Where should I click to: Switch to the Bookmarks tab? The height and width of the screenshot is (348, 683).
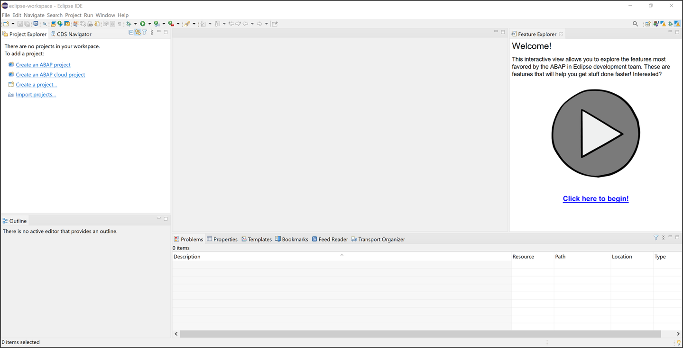click(292, 239)
